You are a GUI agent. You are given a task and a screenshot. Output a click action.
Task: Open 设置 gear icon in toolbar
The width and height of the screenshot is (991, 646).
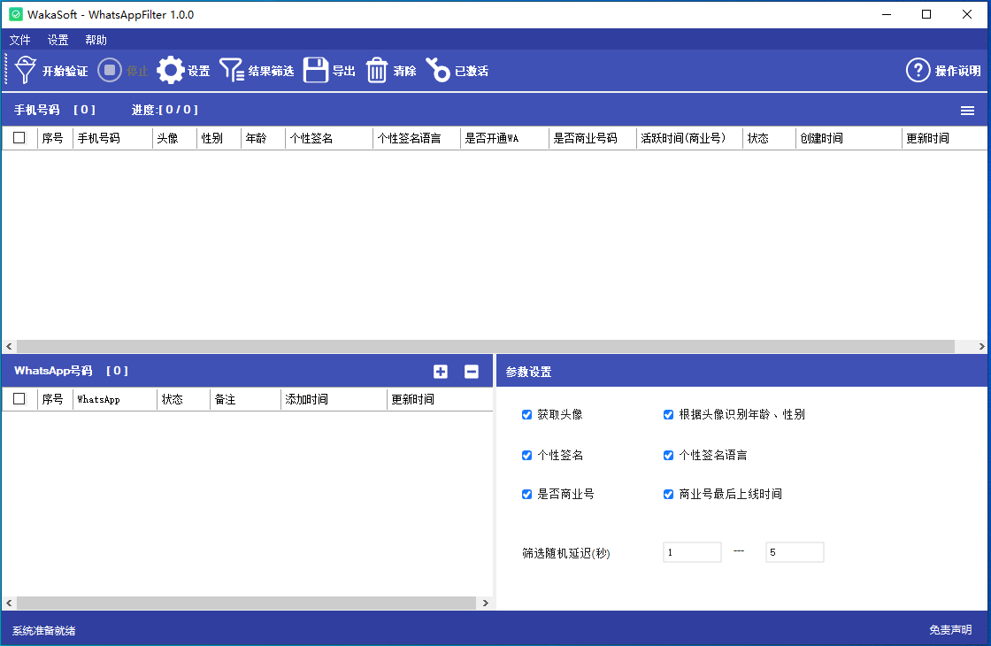[171, 71]
